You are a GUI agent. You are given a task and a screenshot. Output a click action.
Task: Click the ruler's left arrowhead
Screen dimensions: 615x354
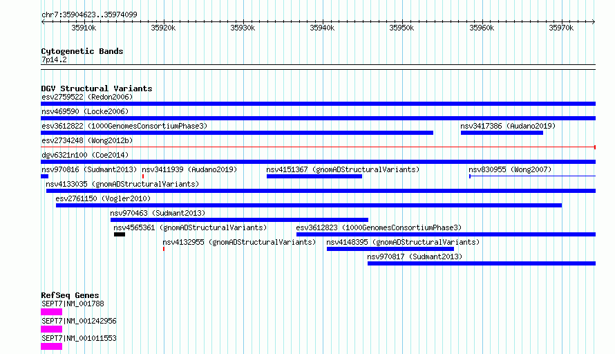click(x=43, y=21)
